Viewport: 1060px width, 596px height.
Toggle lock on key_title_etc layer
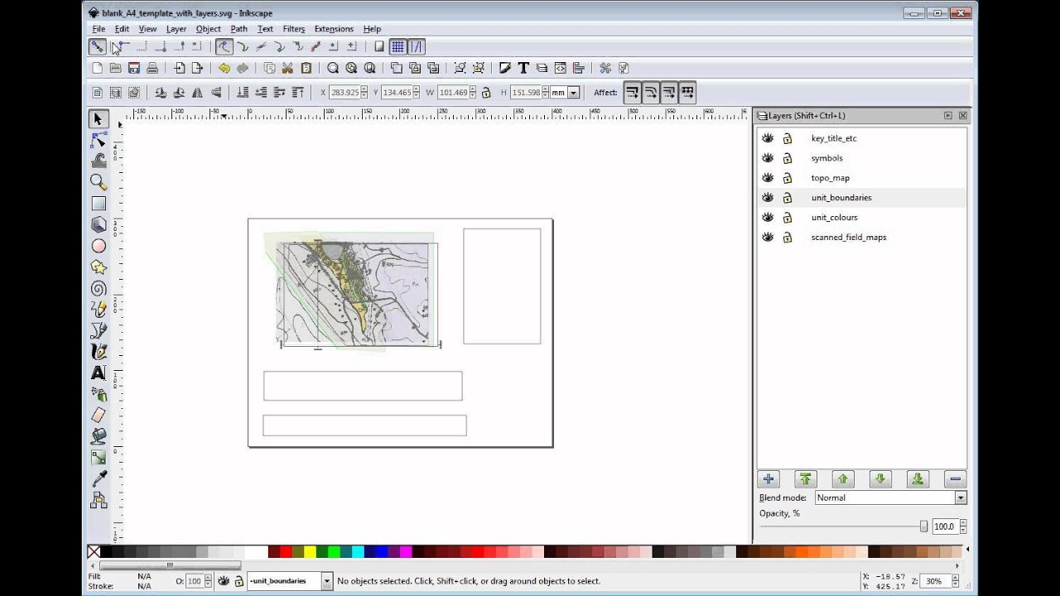pyautogui.click(x=788, y=138)
